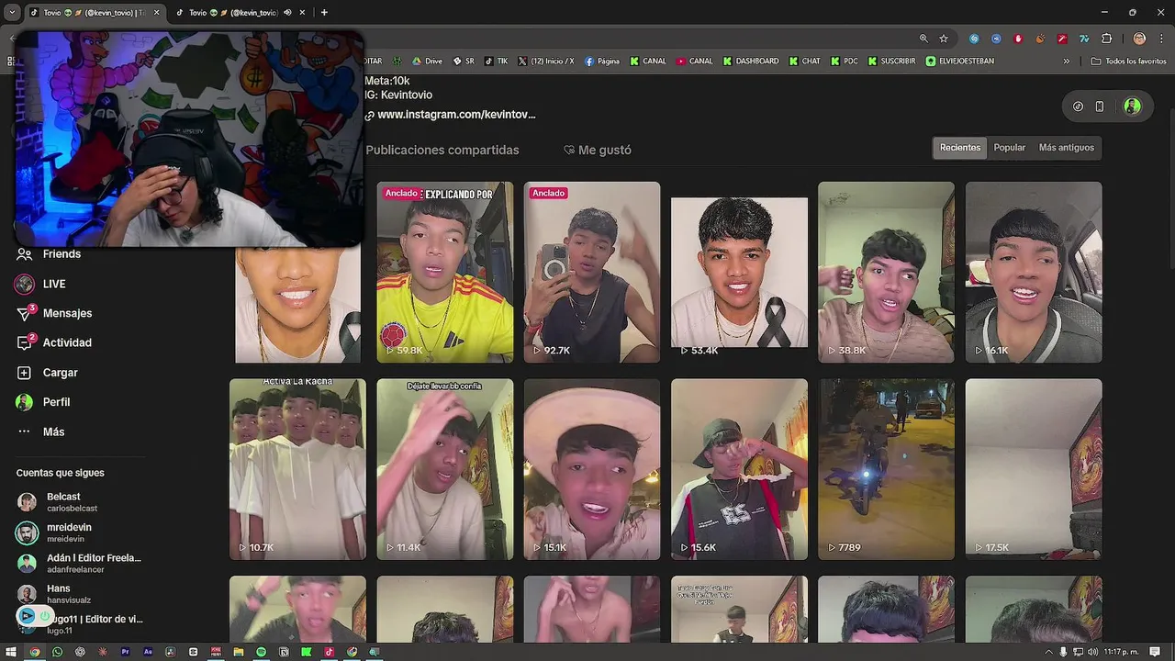The width and height of the screenshot is (1175, 661).
Task: Sort videos by Más antiguos
Action: pyautogui.click(x=1066, y=148)
